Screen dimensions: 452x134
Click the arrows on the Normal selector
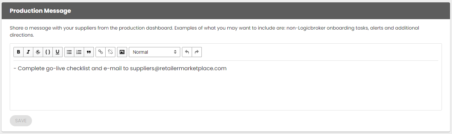pos(175,52)
